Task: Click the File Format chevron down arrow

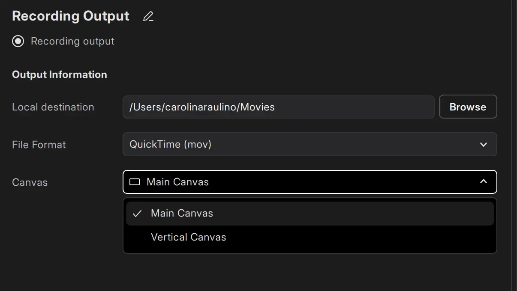Action: coord(484,145)
